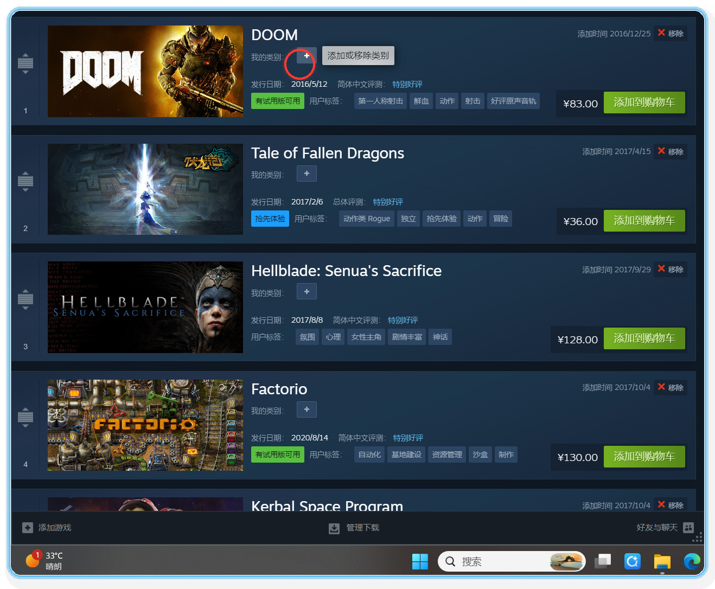Image resolution: width=715 pixels, height=589 pixels.
Task: Select the 氛围 tag on Hellblade
Action: click(308, 337)
